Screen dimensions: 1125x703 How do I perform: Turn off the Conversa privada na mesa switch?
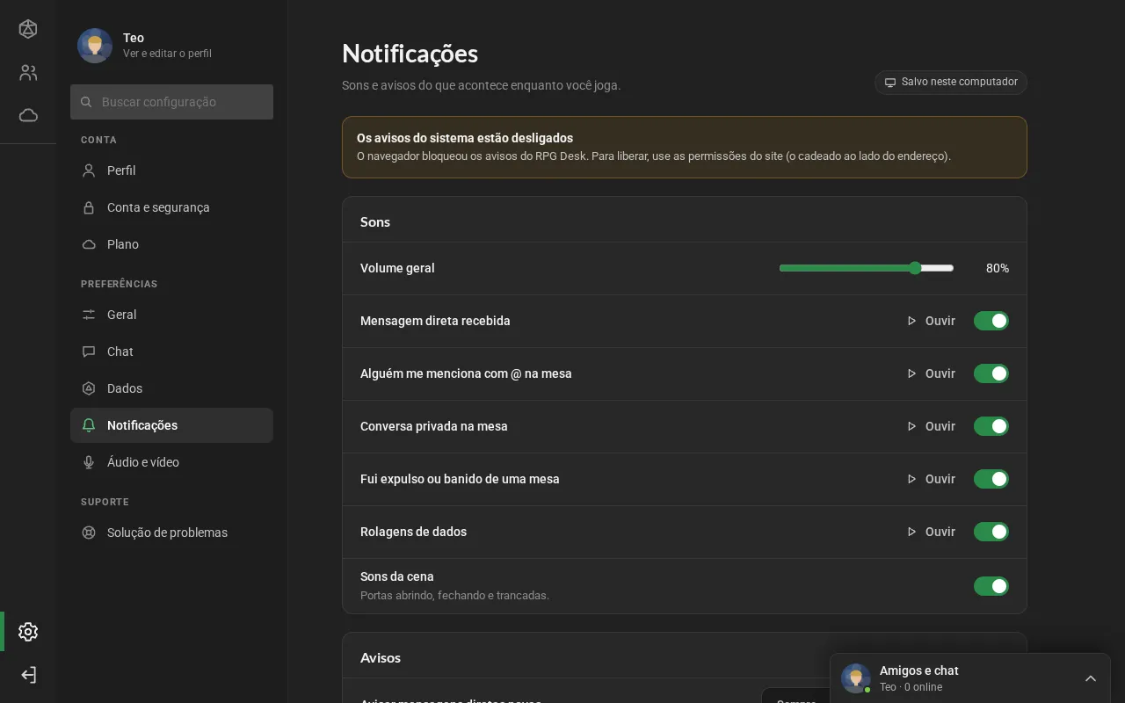991,426
